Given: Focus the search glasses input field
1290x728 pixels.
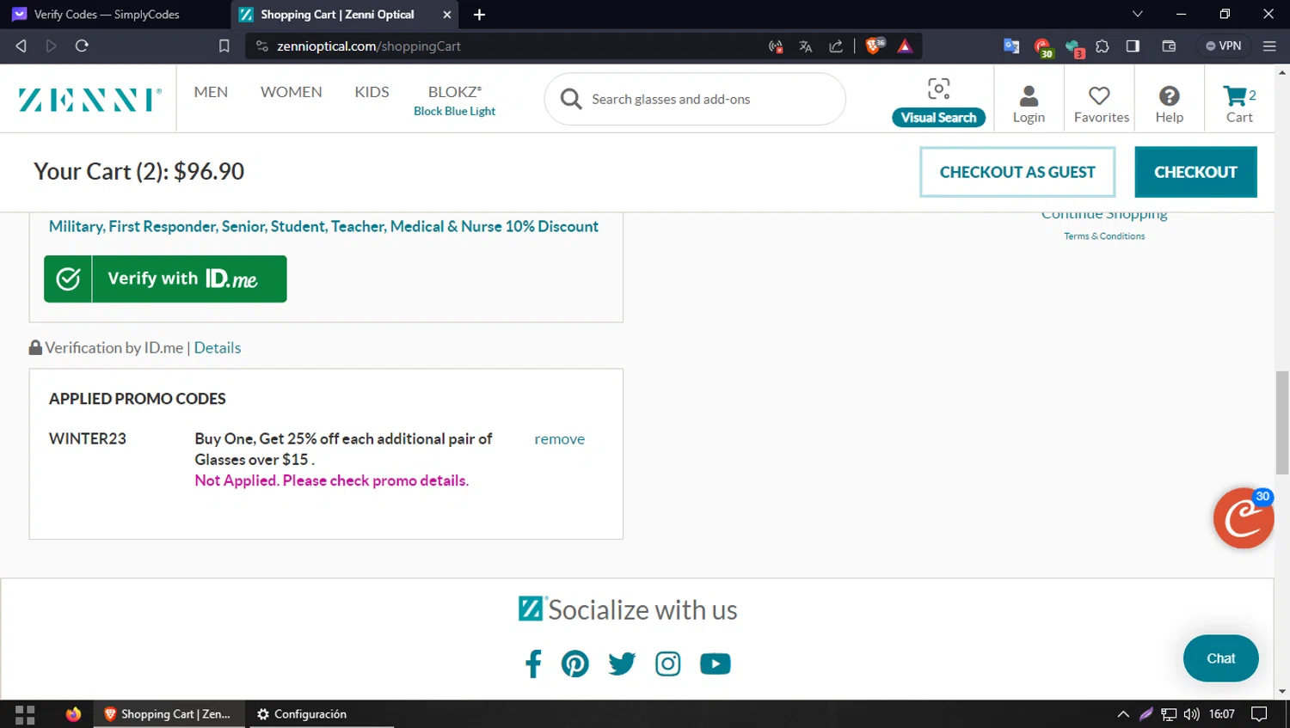Looking at the screenshot, I should (695, 99).
